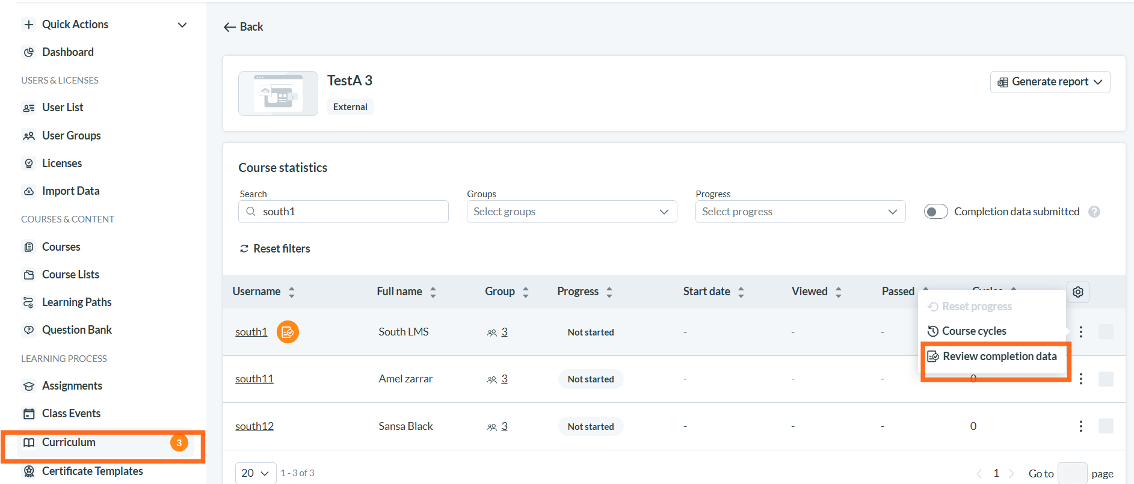Screen dimensions: 1134x484
Task: Tick the checkbox in the south12 row
Action: tap(1106, 426)
